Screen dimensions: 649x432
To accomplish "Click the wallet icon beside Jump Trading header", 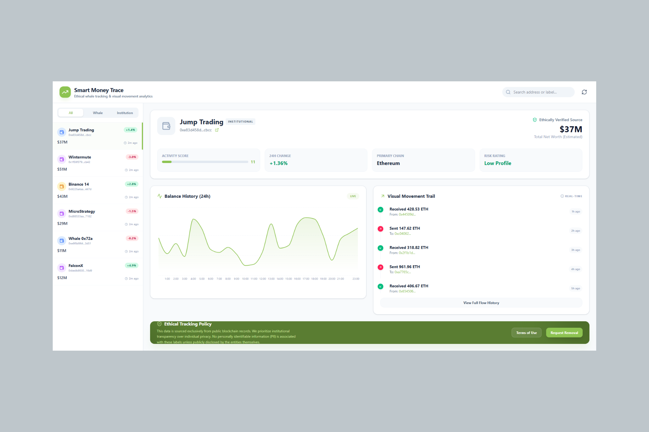I will pos(166,126).
